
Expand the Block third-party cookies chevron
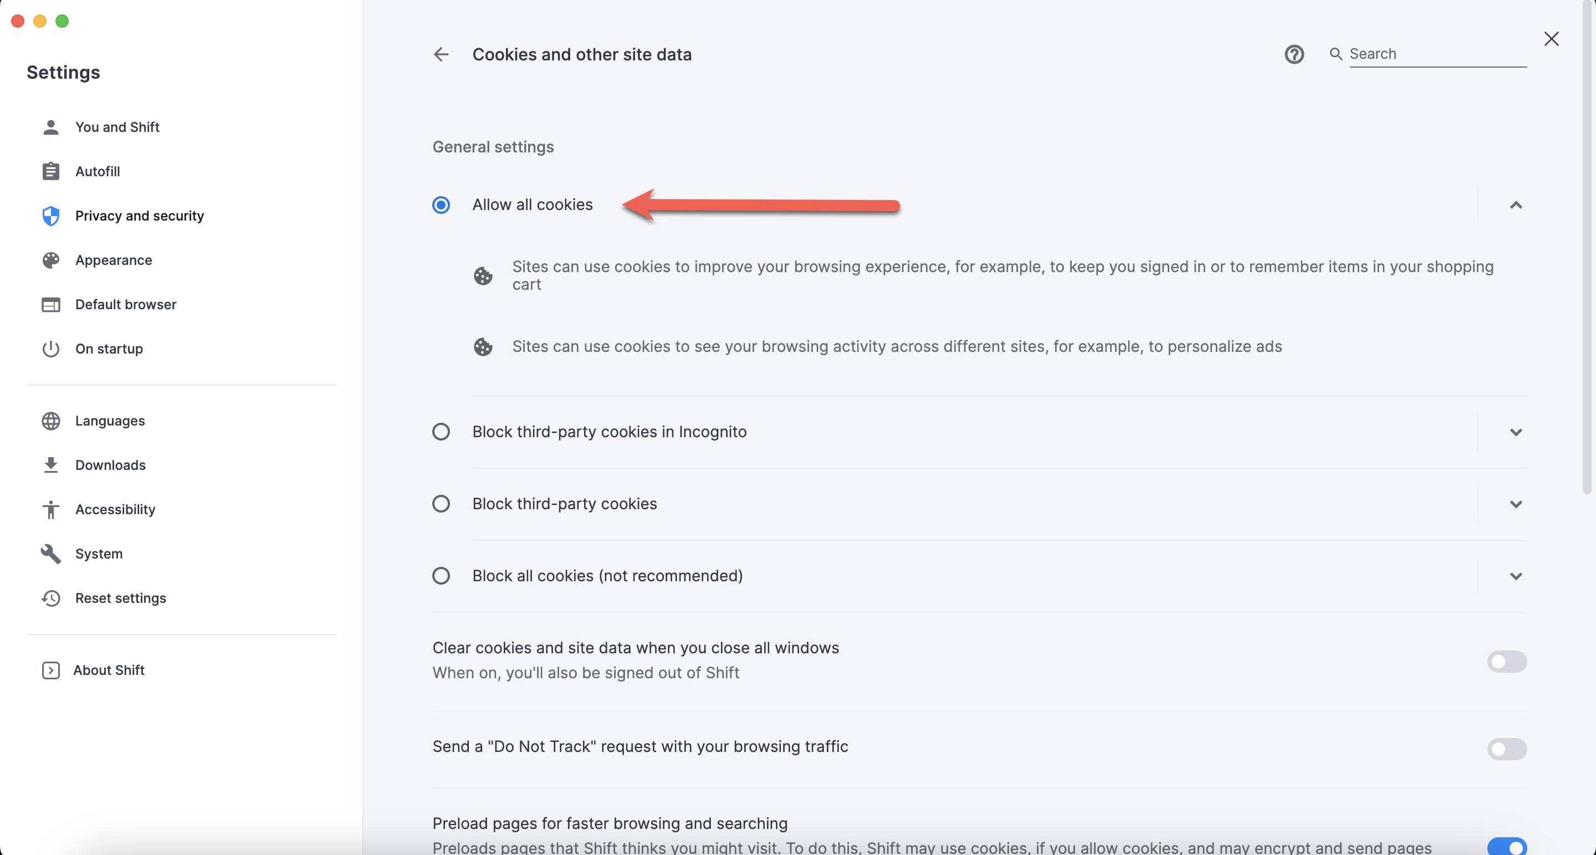[x=1516, y=504]
